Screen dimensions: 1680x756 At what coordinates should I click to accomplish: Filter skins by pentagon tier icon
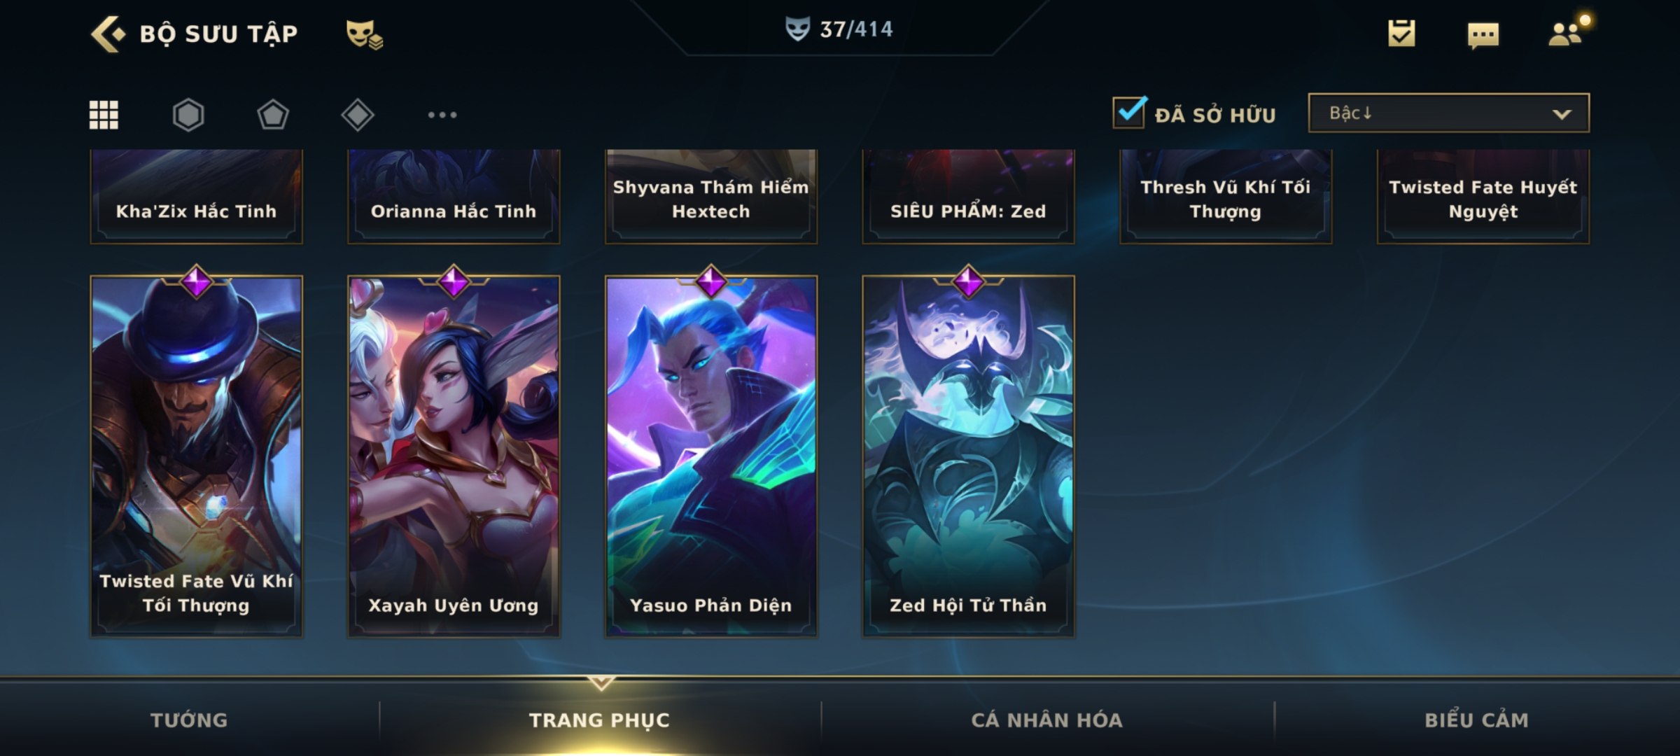[273, 115]
